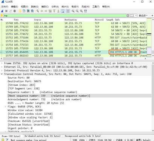Switch to Uncompressed entity body tab

(82, 136)
